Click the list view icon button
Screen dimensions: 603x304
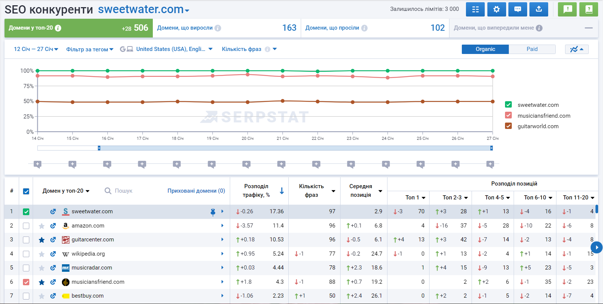pos(475,9)
